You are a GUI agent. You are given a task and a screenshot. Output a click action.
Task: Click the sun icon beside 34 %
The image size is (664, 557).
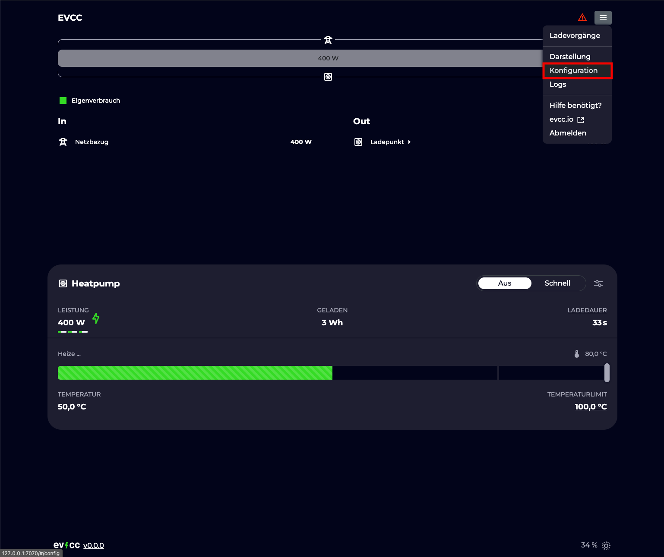tap(606, 545)
